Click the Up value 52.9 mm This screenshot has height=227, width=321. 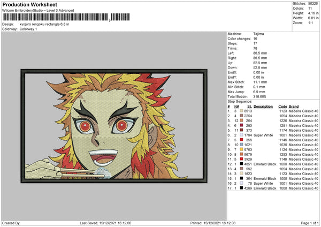click(x=260, y=63)
